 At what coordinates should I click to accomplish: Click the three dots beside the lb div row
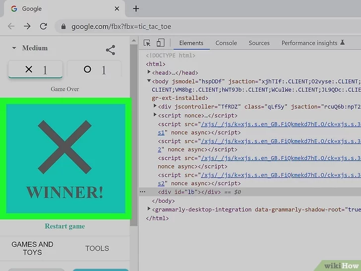[142, 192]
